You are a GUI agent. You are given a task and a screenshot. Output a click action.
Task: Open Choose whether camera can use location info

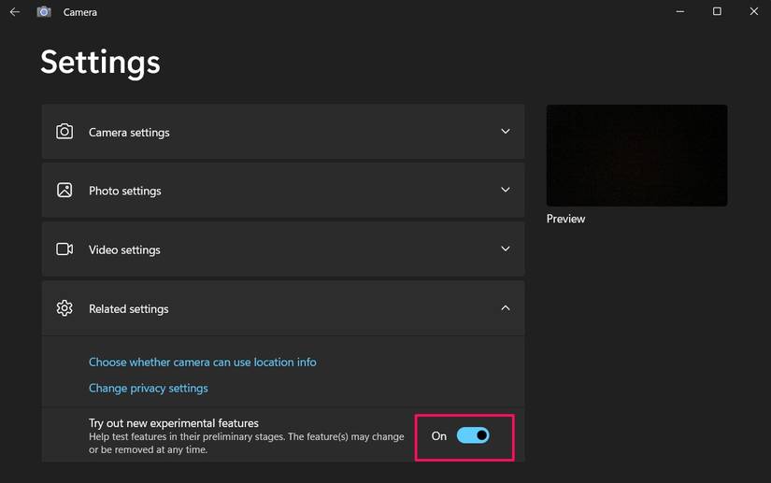pos(202,362)
